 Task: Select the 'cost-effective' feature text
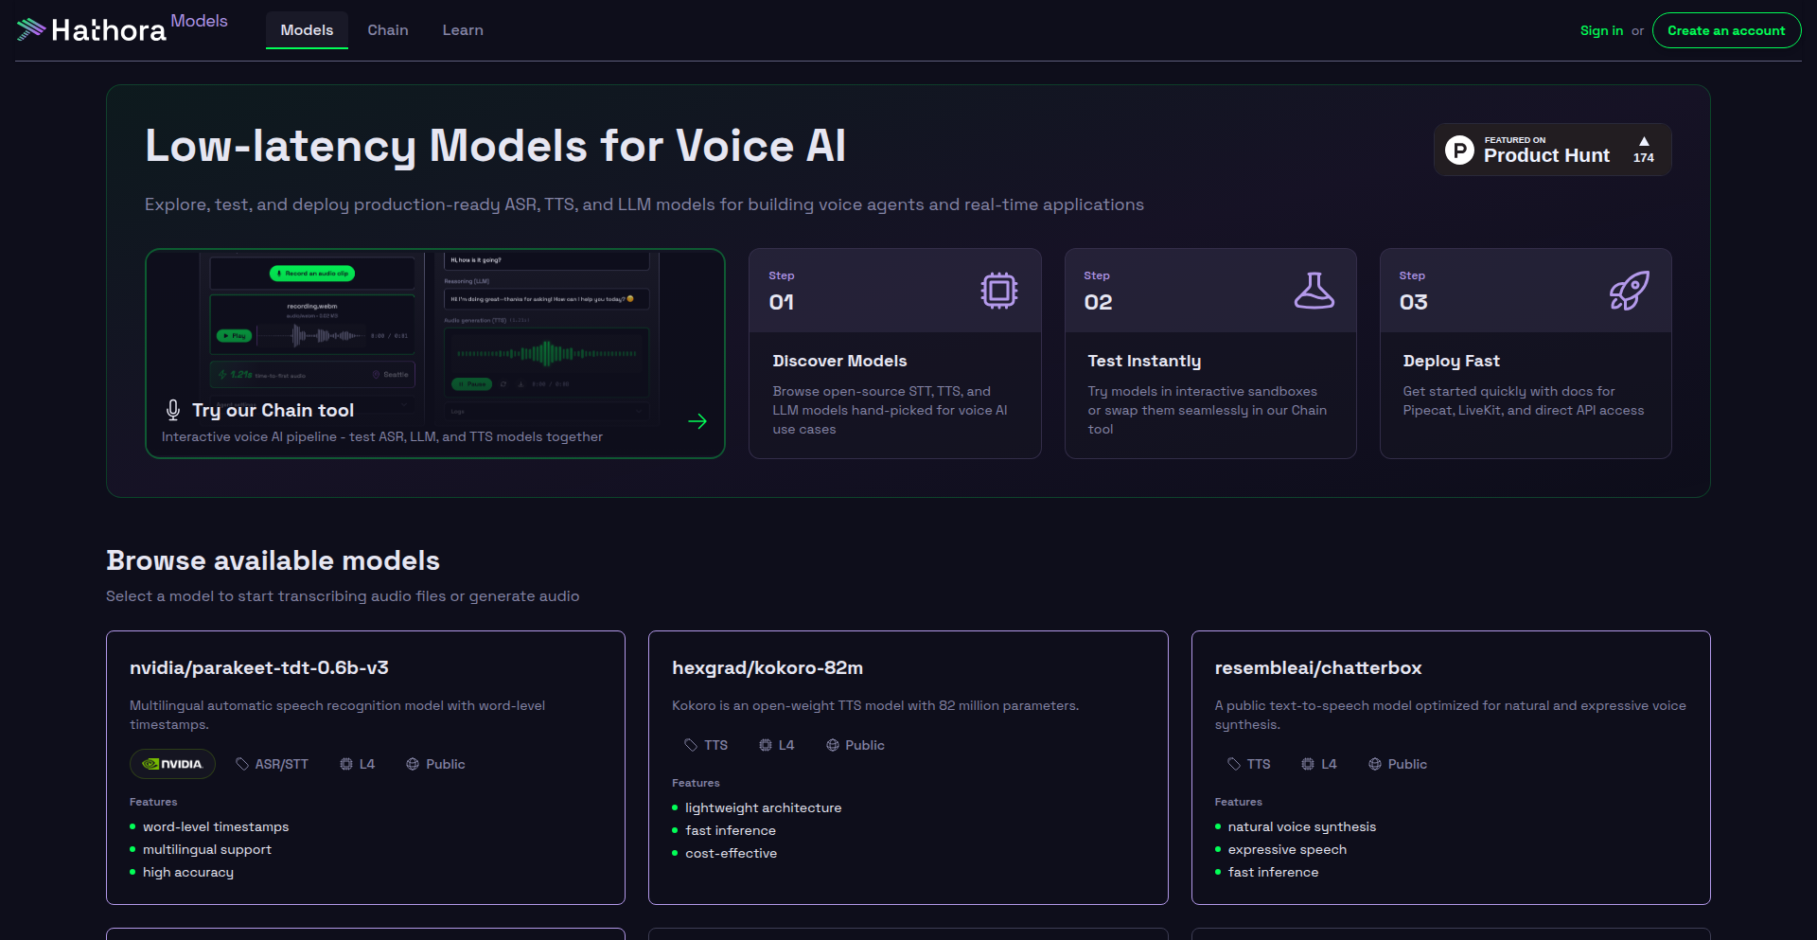point(732,853)
